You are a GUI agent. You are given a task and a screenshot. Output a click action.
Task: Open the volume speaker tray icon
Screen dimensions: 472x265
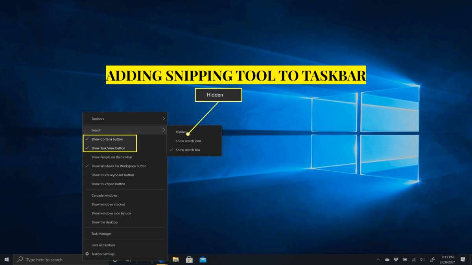click(x=422, y=260)
